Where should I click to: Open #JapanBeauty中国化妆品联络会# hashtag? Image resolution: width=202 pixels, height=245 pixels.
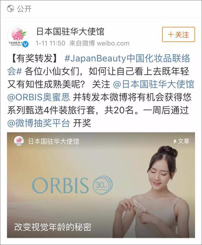point(98,65)
